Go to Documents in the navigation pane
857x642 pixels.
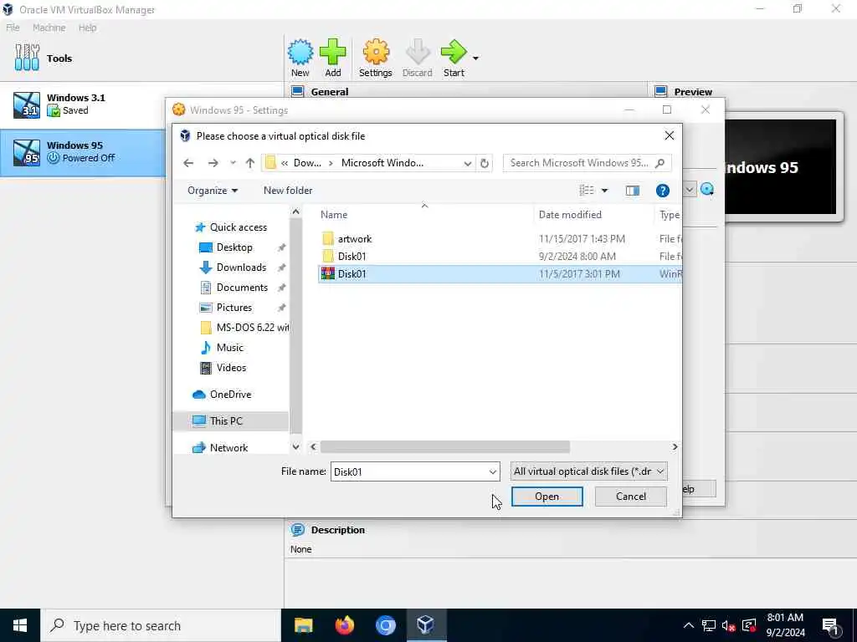[x=242, y=288]
